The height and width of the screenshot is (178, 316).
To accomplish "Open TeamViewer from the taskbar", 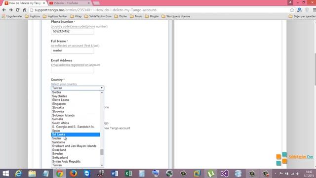I will pos(87,174).
